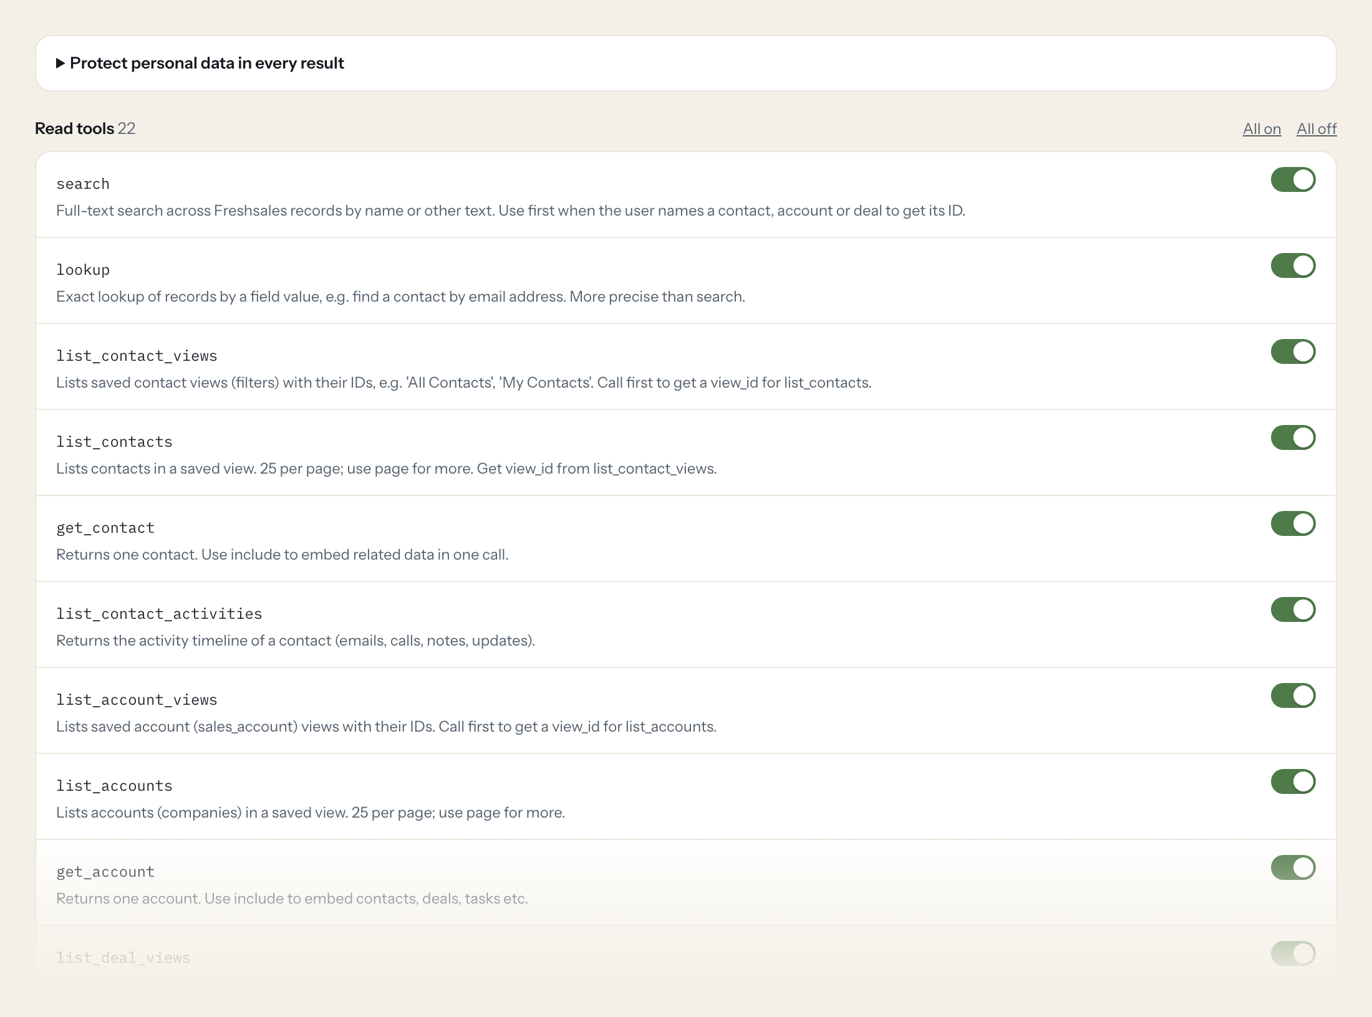Click the 'list_account_views' tool name
The image size is (1372, 1017).
pos(137,700)
